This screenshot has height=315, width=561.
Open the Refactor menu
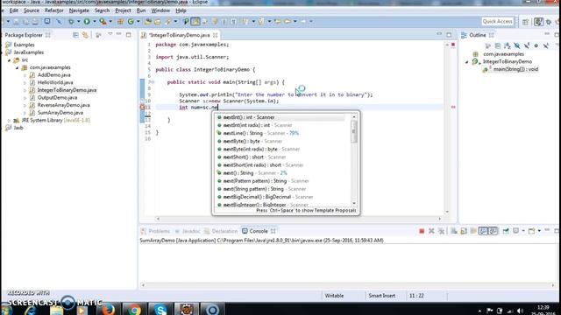click(54, 10)
